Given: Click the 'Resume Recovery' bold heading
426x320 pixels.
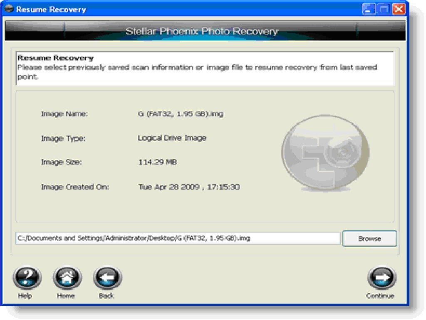Looking at the screenshot, I should point(55,58).
